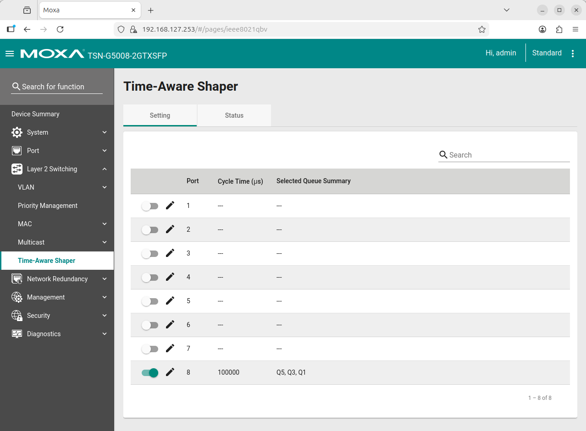This screenshot has width=586, height=431.
Task: Open the pencil editor for port 1
Action: click(170, 205)
